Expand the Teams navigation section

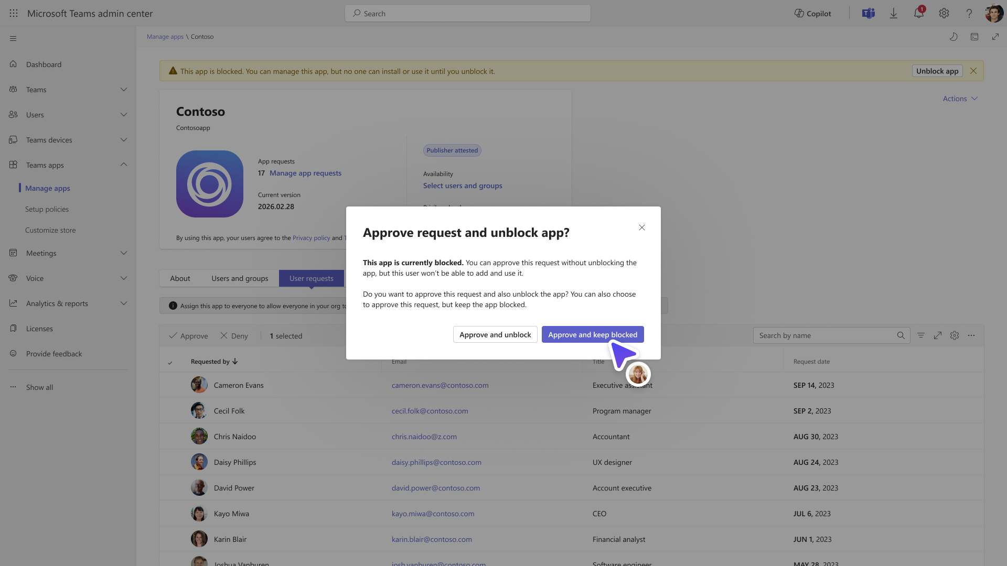coord(124,90)
